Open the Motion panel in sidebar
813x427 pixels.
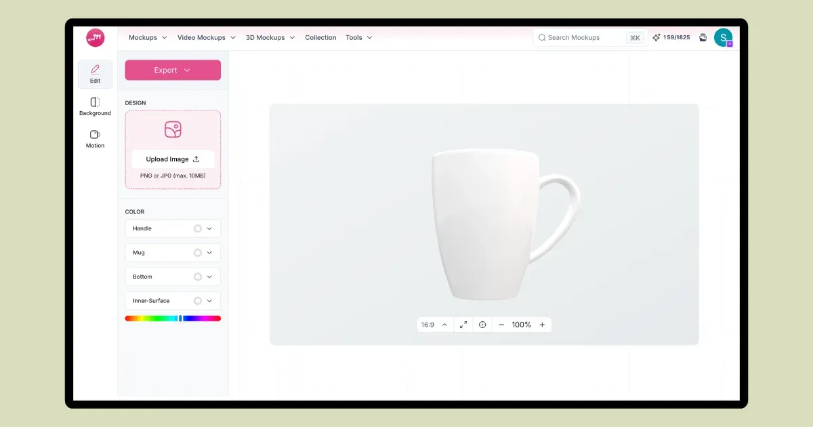coord(96,139)
